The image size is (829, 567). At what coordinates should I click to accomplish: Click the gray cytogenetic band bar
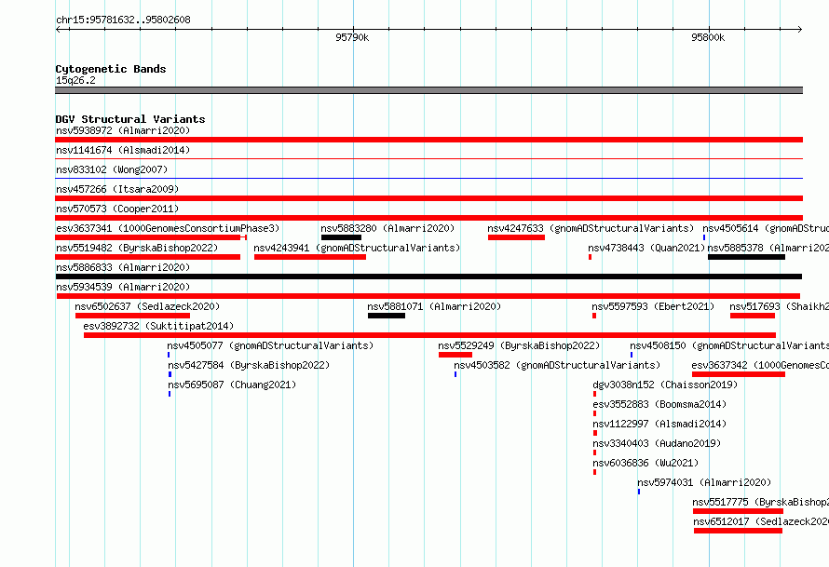(428, 90)
